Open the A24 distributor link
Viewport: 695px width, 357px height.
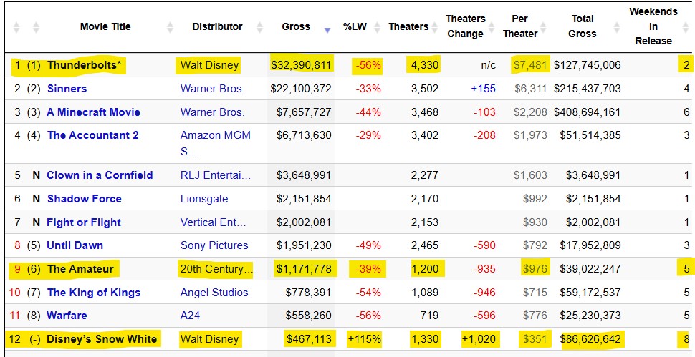[190, 316]
